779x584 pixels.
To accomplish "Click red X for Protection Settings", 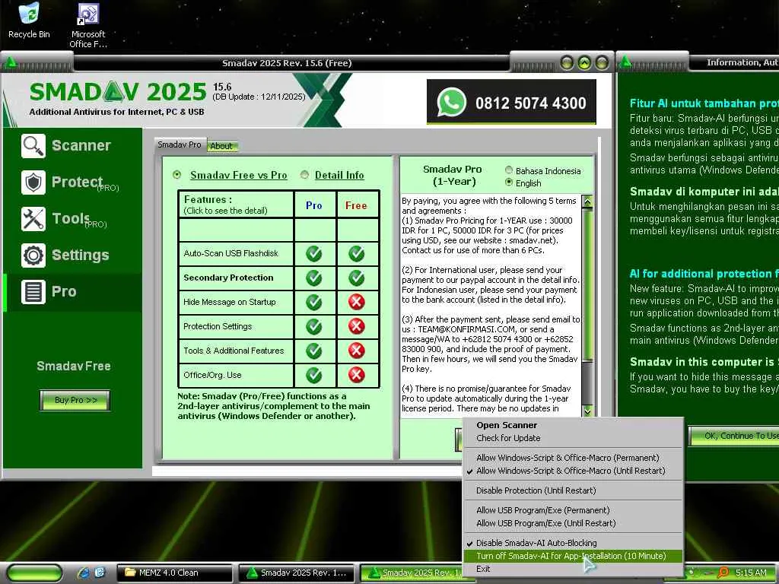I will (356, 326).
